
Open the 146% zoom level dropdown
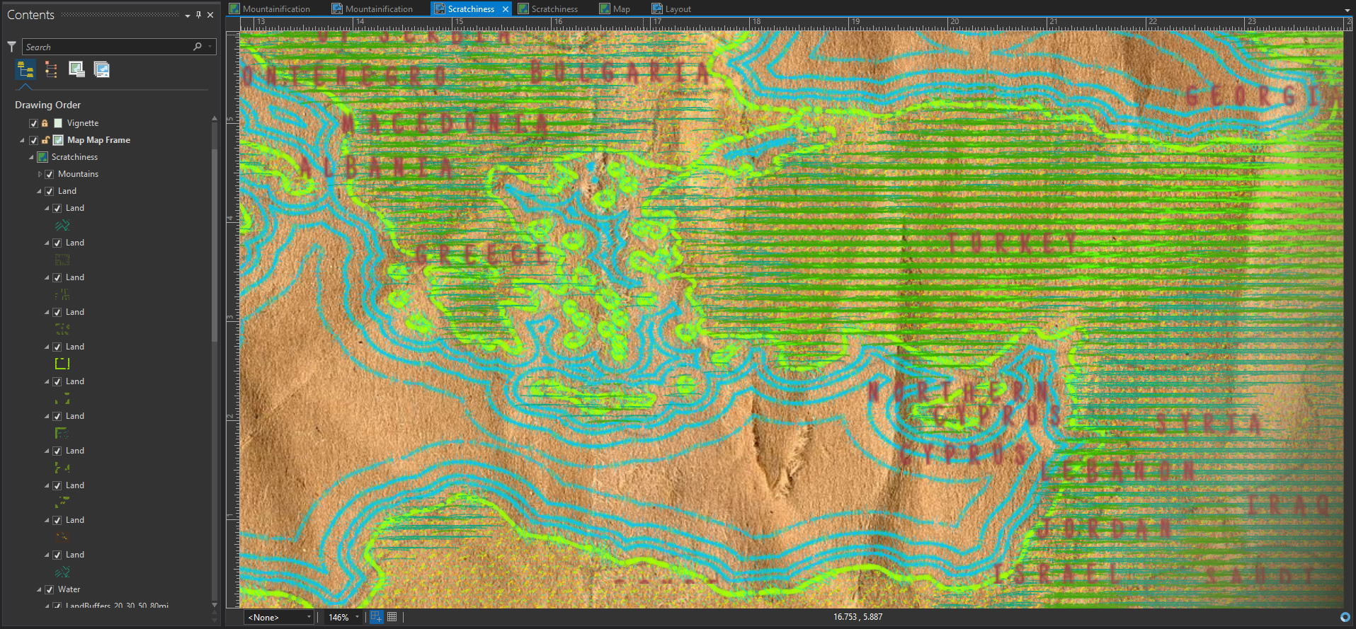pyautogui.click(x=357, y=617)
